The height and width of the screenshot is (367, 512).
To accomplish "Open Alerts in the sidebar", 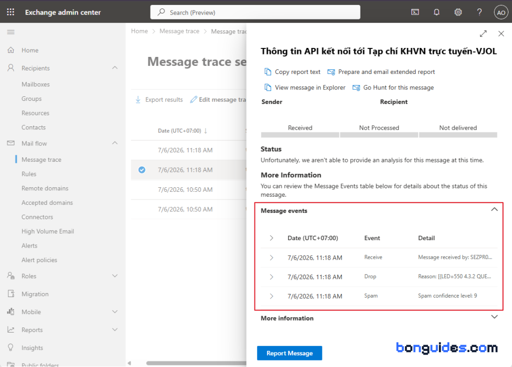I will point(29,246).
